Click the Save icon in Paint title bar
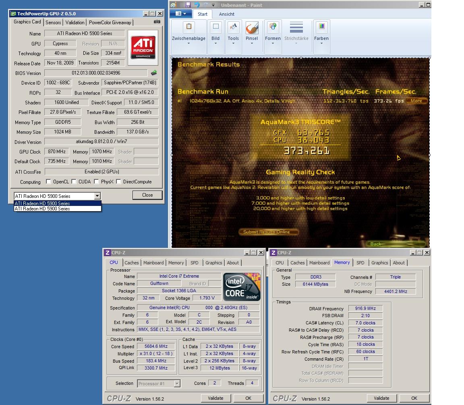The width and height of the screenshot is (464, 405). click(x=188, y=5)
